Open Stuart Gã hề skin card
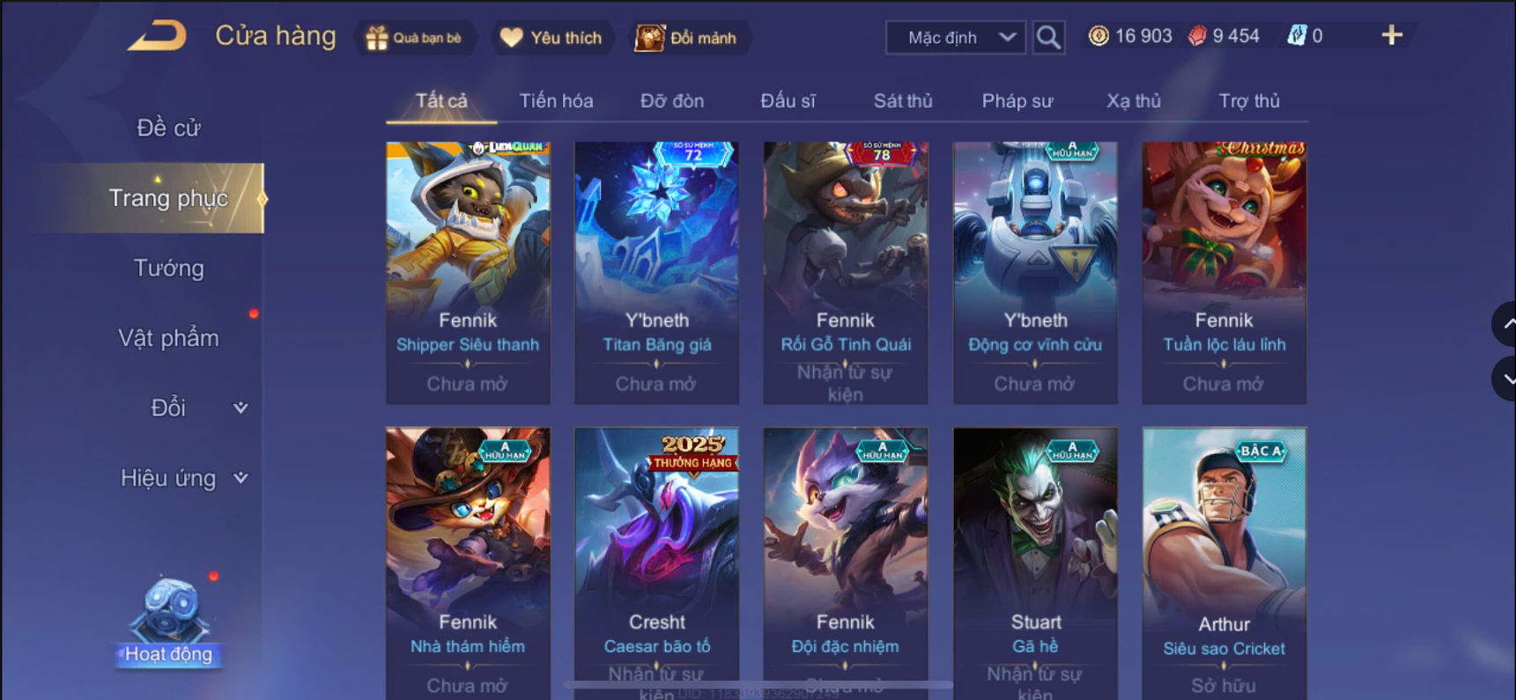 (x=1035, y=564)
